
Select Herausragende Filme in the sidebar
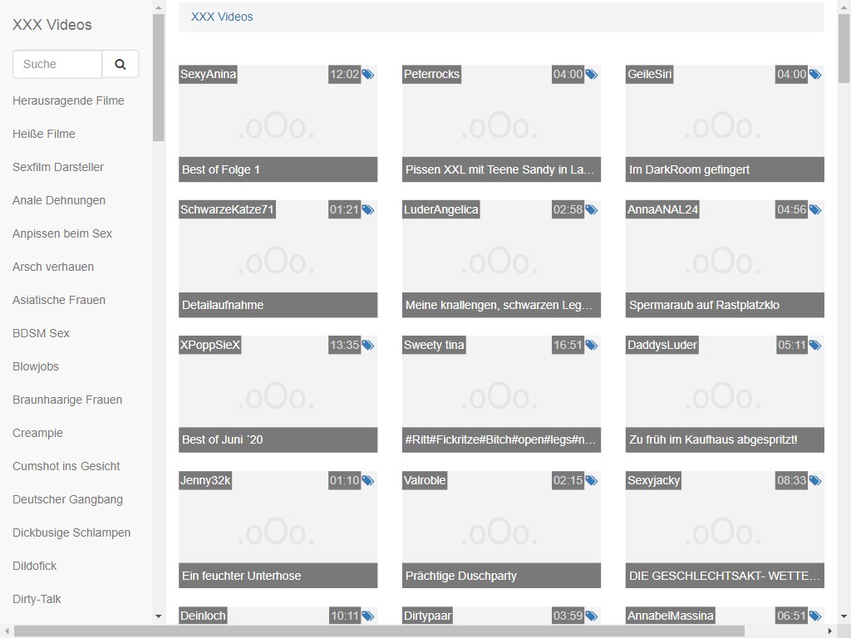pyautogui.click(x=68, y=101)
